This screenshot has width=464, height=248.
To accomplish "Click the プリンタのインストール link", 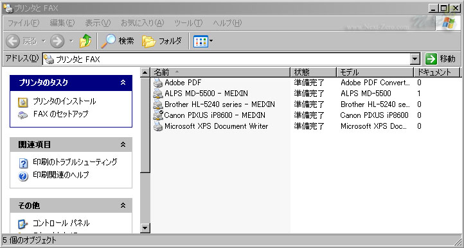I will click(64, 101).
